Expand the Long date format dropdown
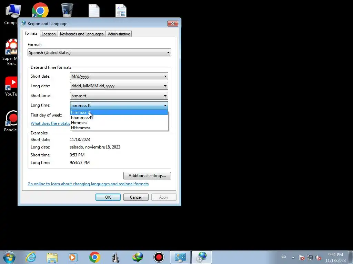 119,86
